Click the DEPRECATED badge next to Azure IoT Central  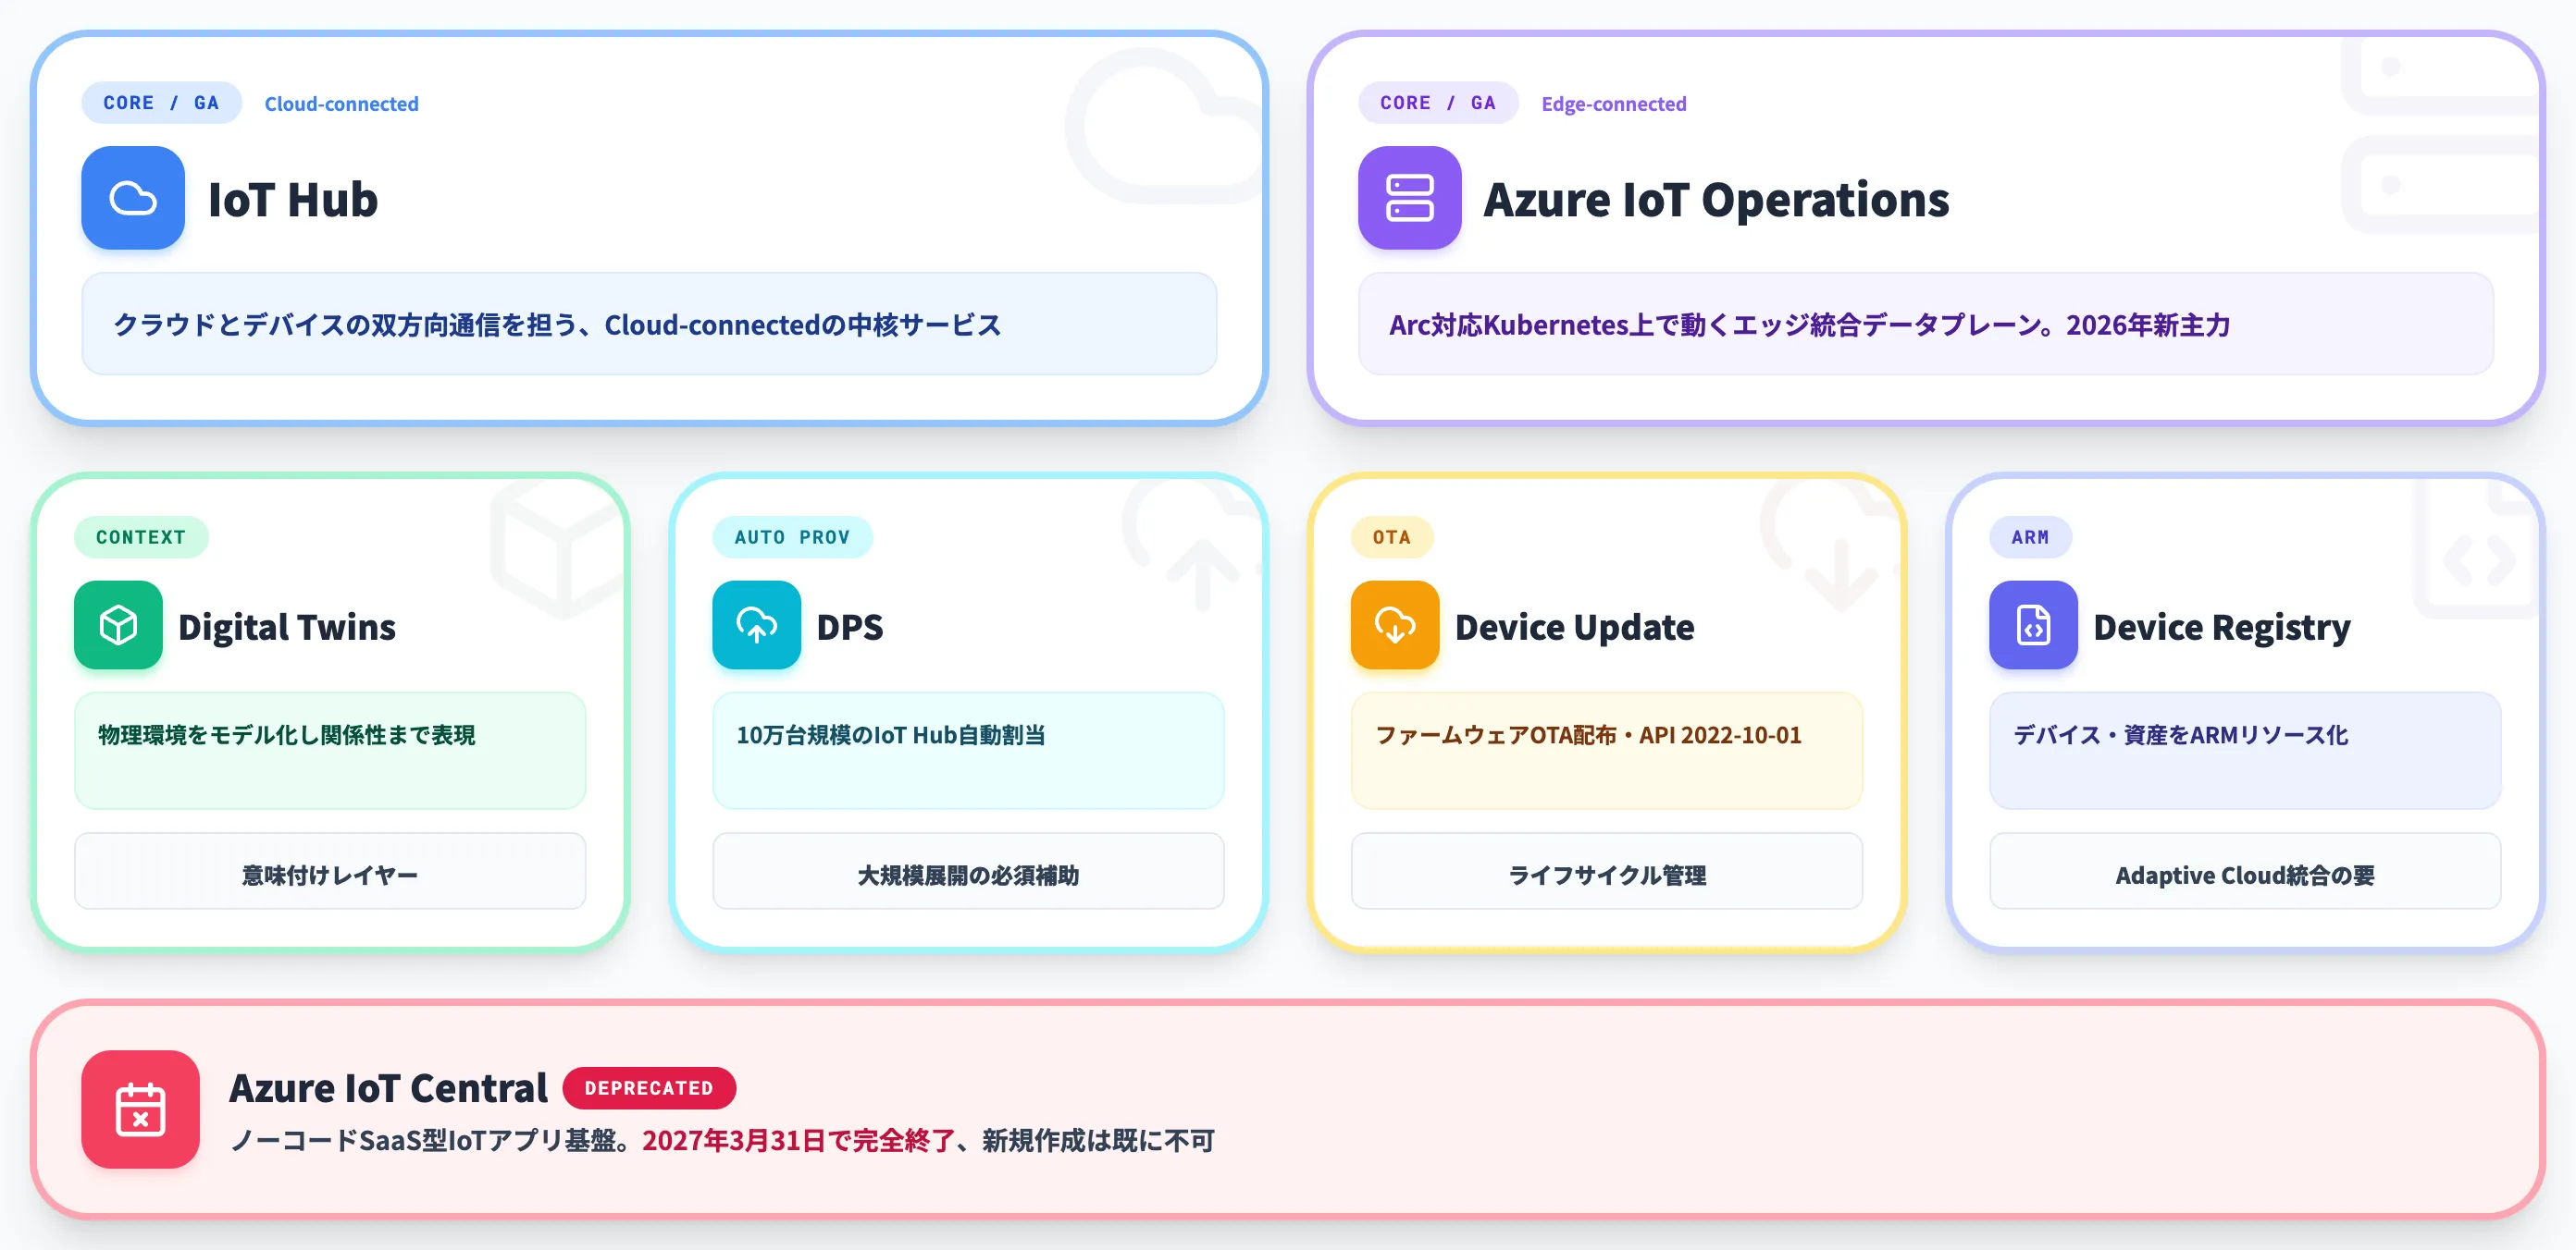point(649,1088)
